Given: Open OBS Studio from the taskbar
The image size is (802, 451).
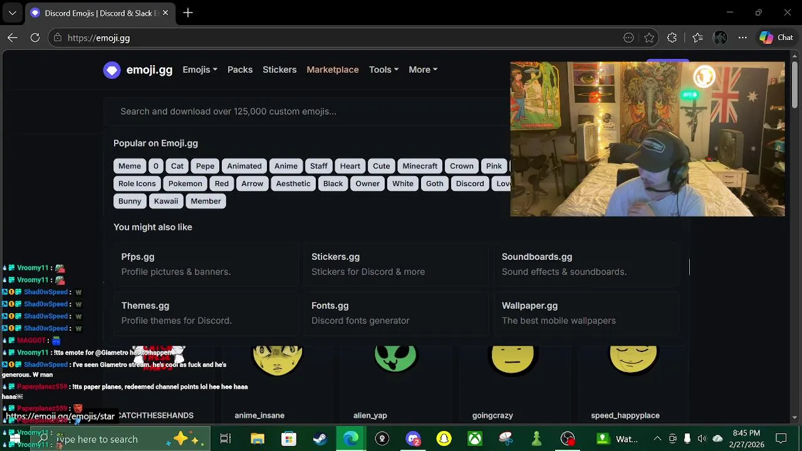Looking at the screenshot, I should click(x=568, y=439).
